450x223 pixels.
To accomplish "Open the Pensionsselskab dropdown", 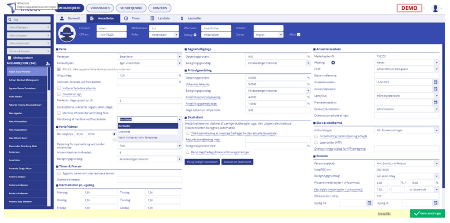I will pos(407,163).
